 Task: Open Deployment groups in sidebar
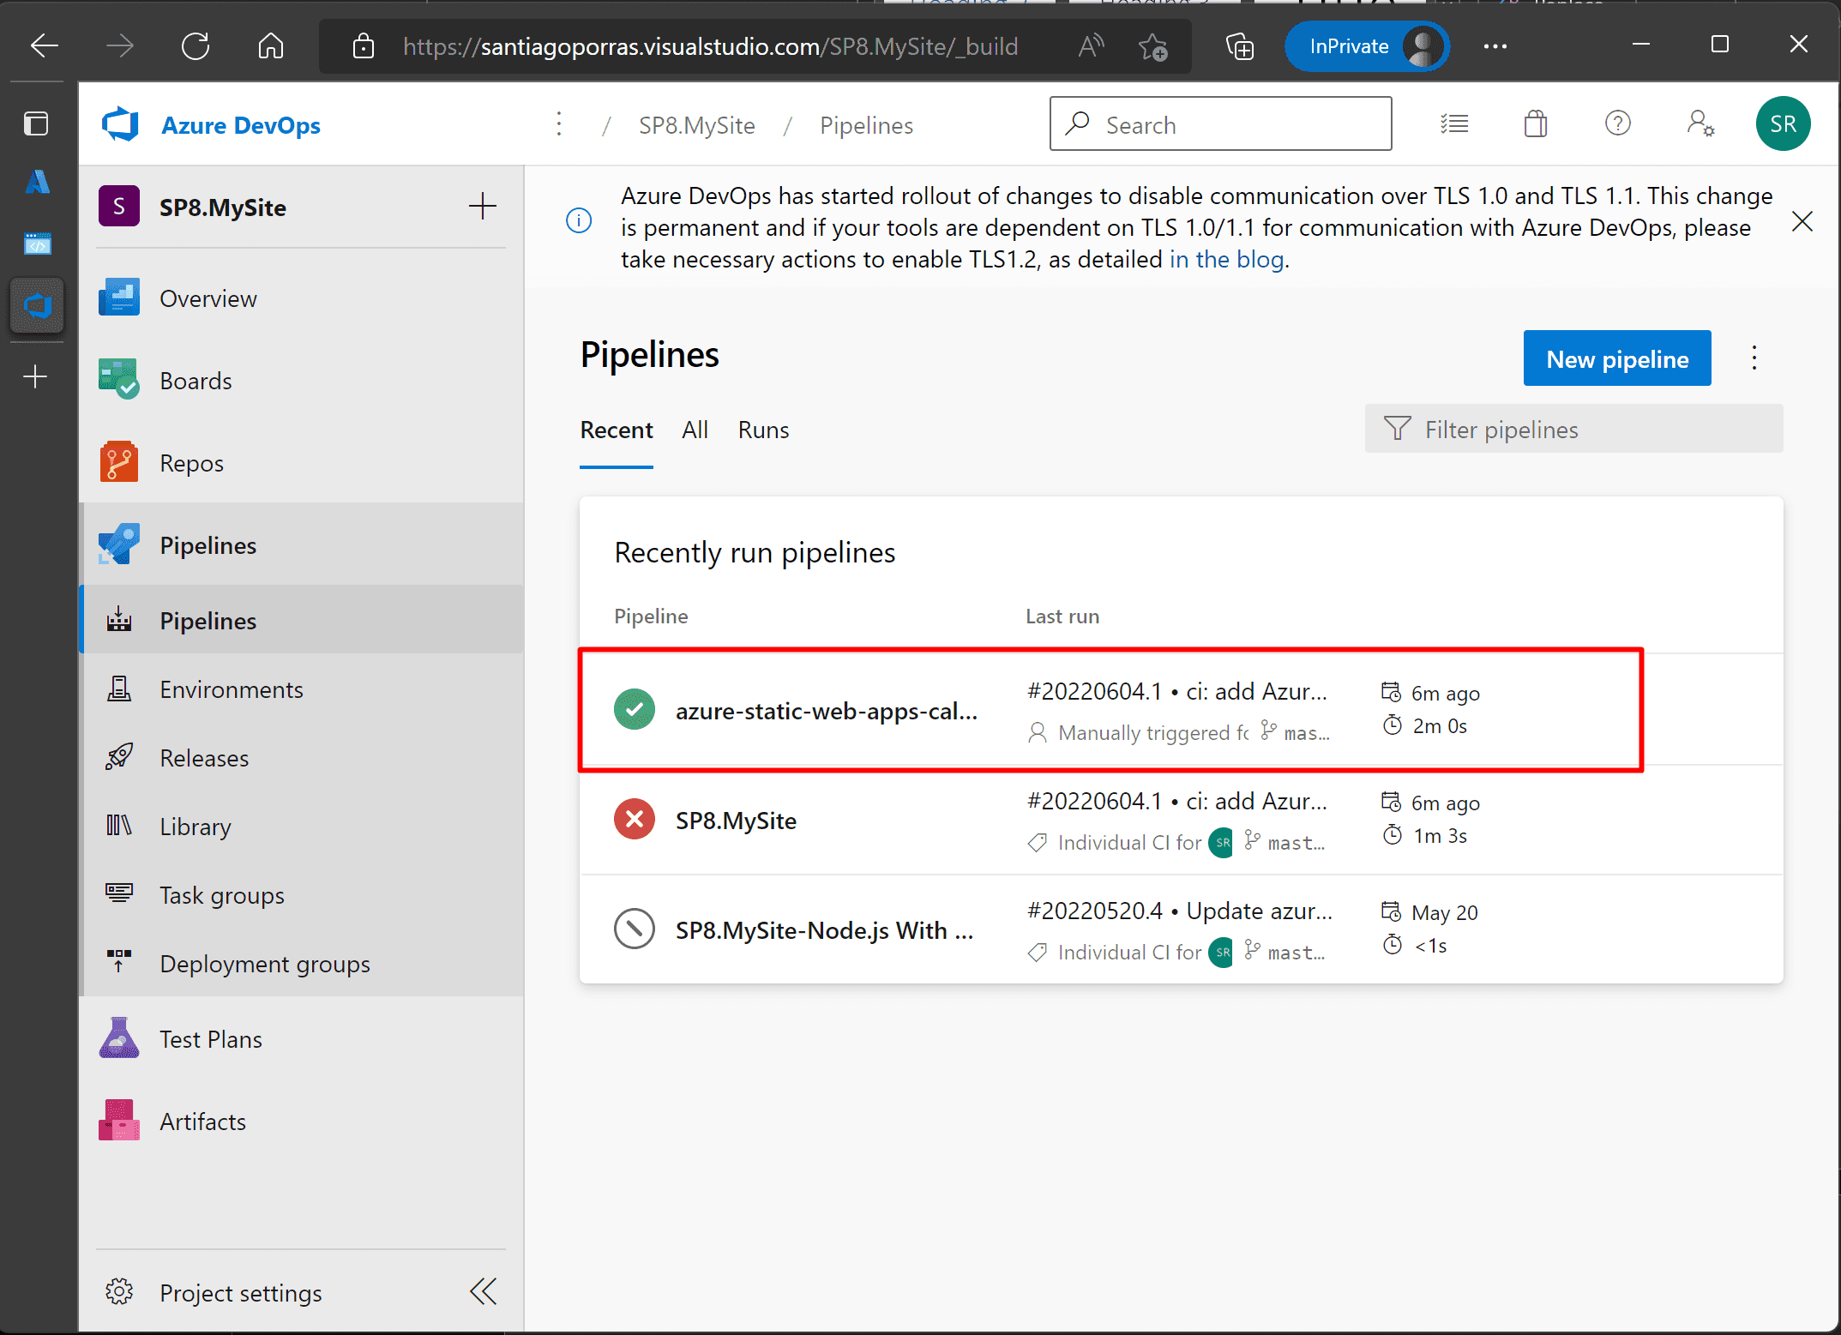pyautogui.click(x=301, y=964)
